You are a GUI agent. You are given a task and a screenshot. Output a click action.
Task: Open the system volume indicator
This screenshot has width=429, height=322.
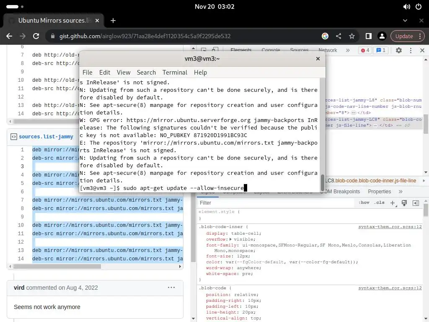click(x=406, y=7)
